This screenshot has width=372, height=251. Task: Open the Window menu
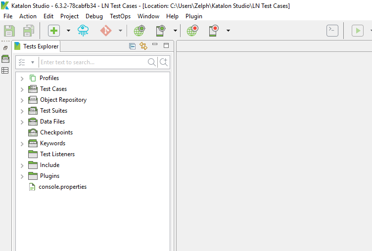click(148, 16)
